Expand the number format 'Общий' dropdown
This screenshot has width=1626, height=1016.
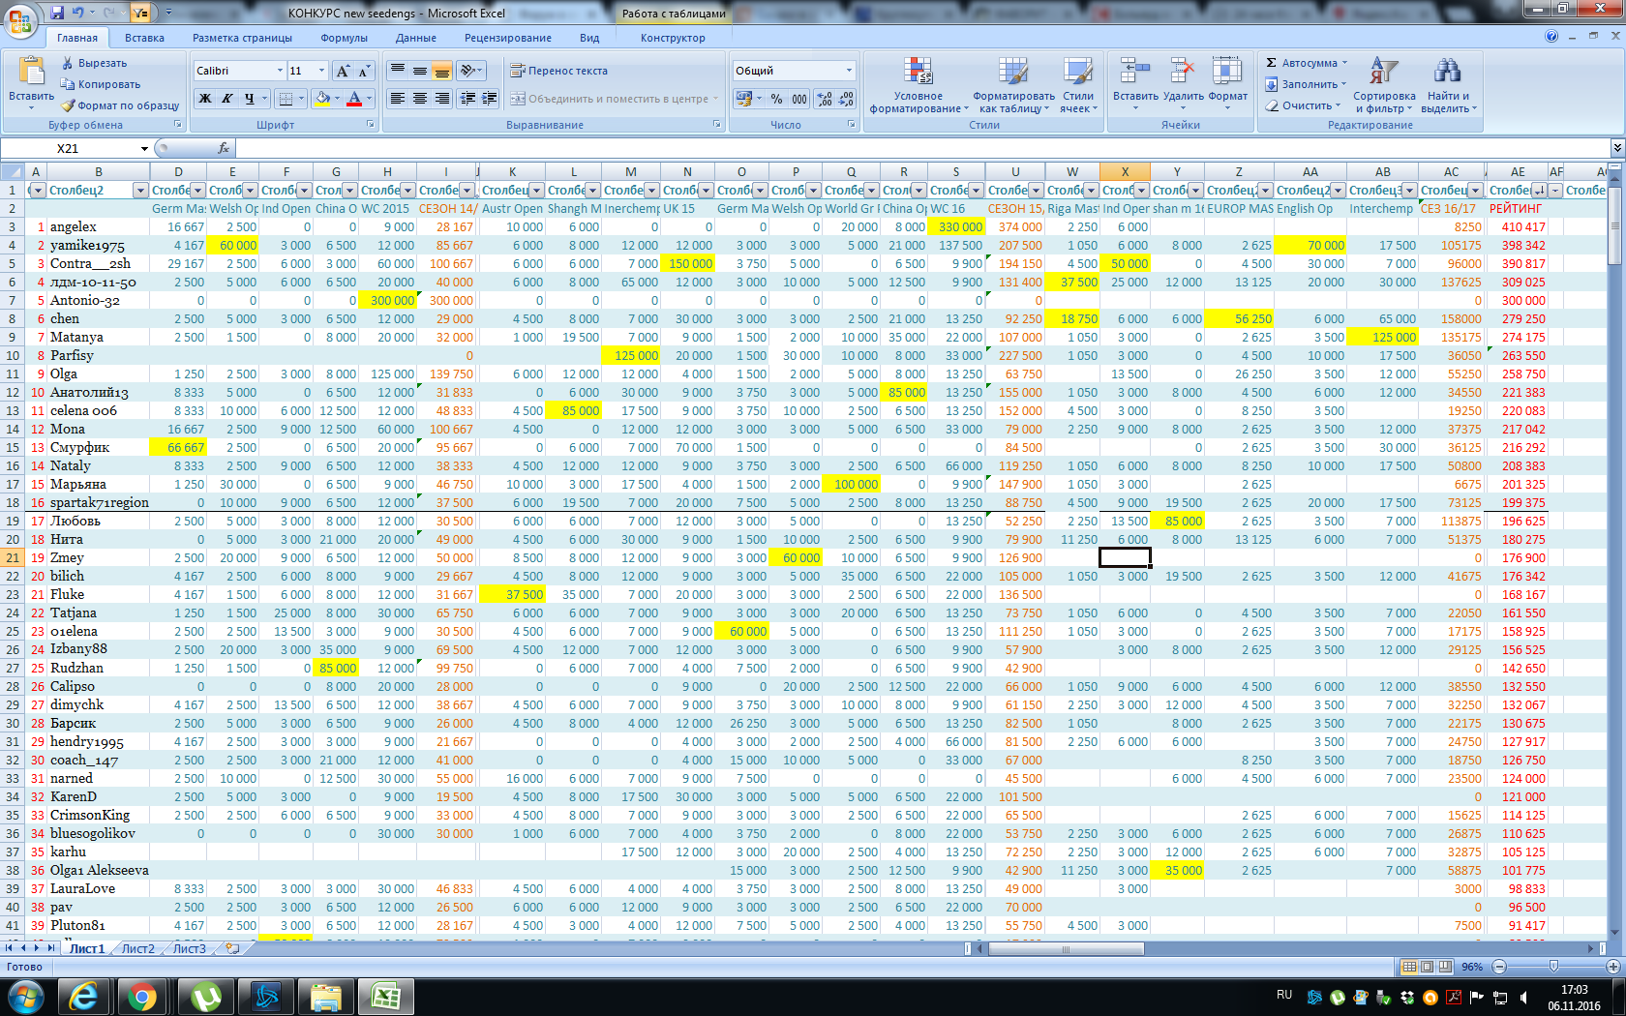849,71
